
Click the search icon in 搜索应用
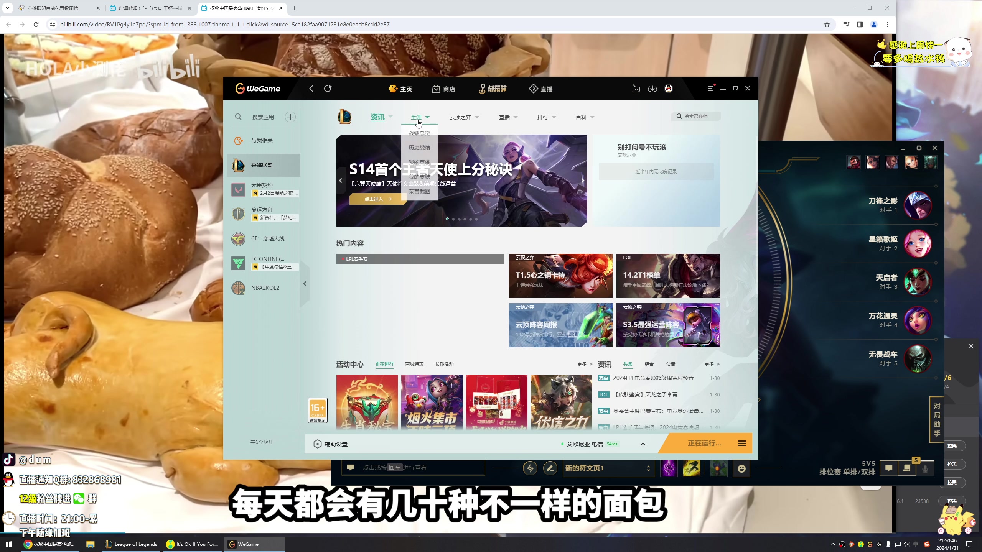[x=238, y=117]
